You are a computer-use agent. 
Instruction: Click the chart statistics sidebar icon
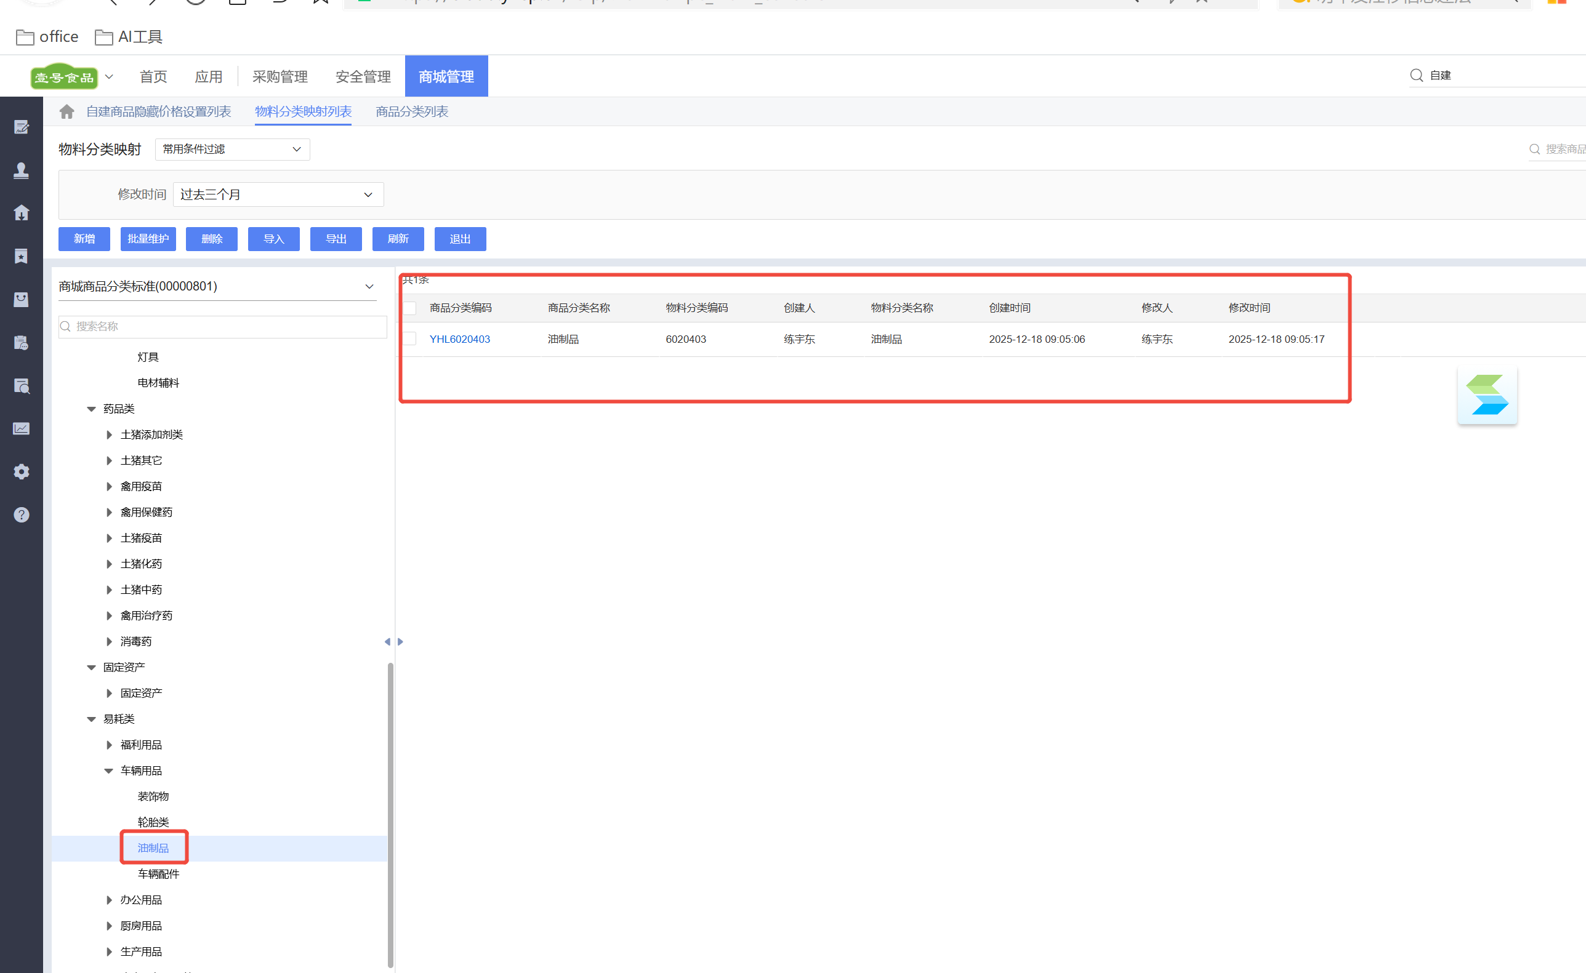(x=21, y=428)
